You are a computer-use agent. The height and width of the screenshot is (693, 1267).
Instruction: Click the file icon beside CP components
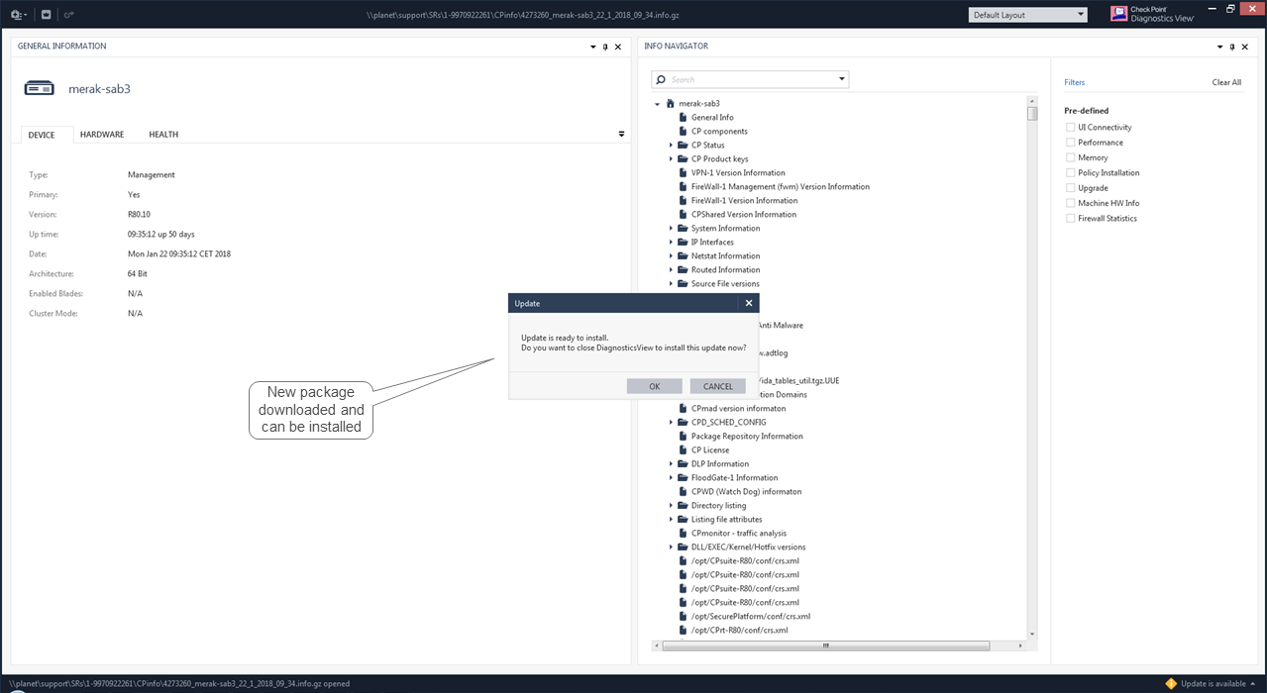(683, 131)
